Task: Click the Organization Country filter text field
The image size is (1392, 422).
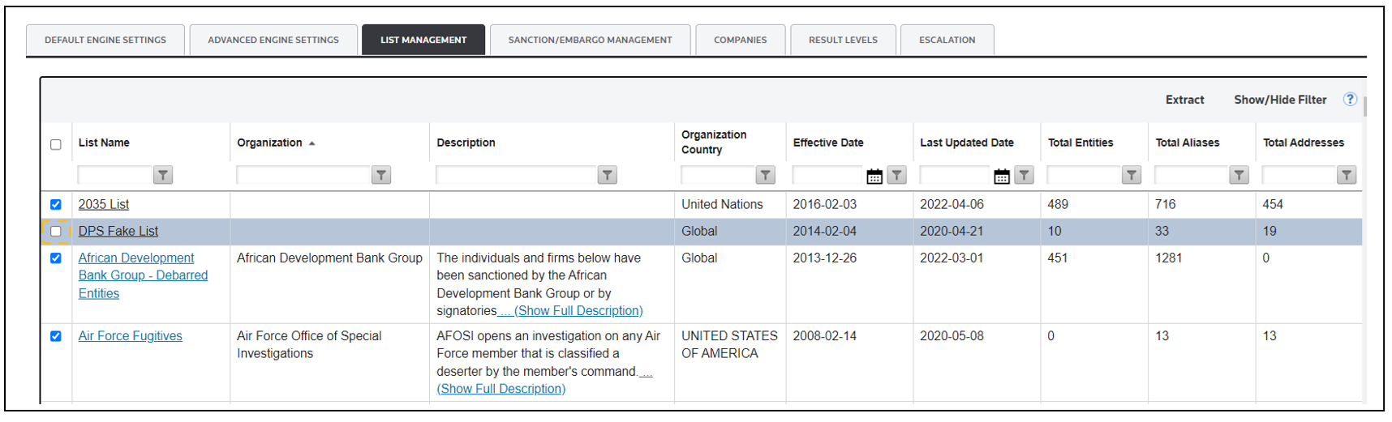Action: [717, 175]
